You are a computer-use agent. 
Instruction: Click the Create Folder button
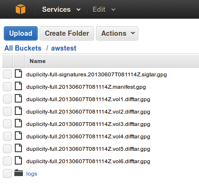point(67,33)
